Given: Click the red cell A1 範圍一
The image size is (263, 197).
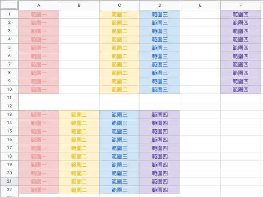Looking at the screenshot, I should tap(39, 14).
